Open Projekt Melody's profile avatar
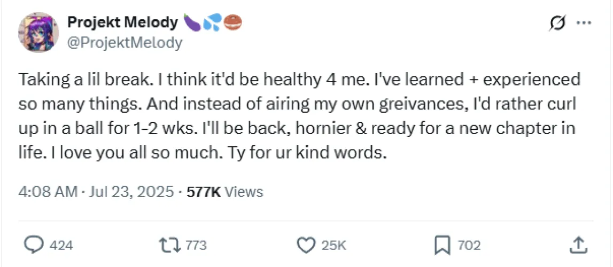This screenshot has height=267, width=613. coord(38,33)
